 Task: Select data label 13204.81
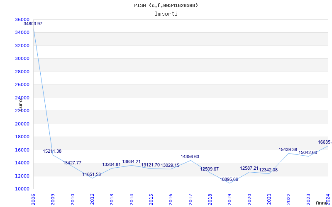[111, 164]
